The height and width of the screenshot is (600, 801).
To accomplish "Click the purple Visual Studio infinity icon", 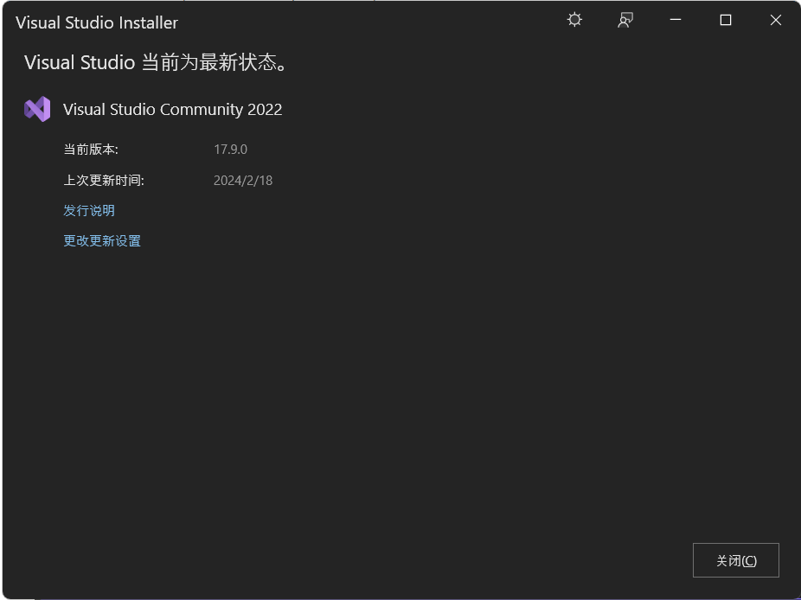I will pyautogui.click(x=36, y=109).
